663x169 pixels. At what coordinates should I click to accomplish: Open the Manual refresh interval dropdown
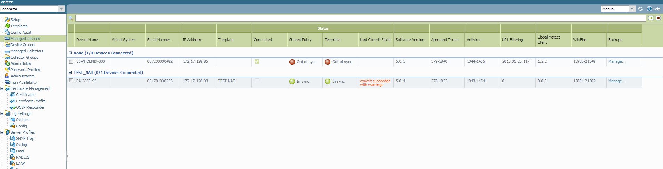pyautogui.click(x=632, y=9)
